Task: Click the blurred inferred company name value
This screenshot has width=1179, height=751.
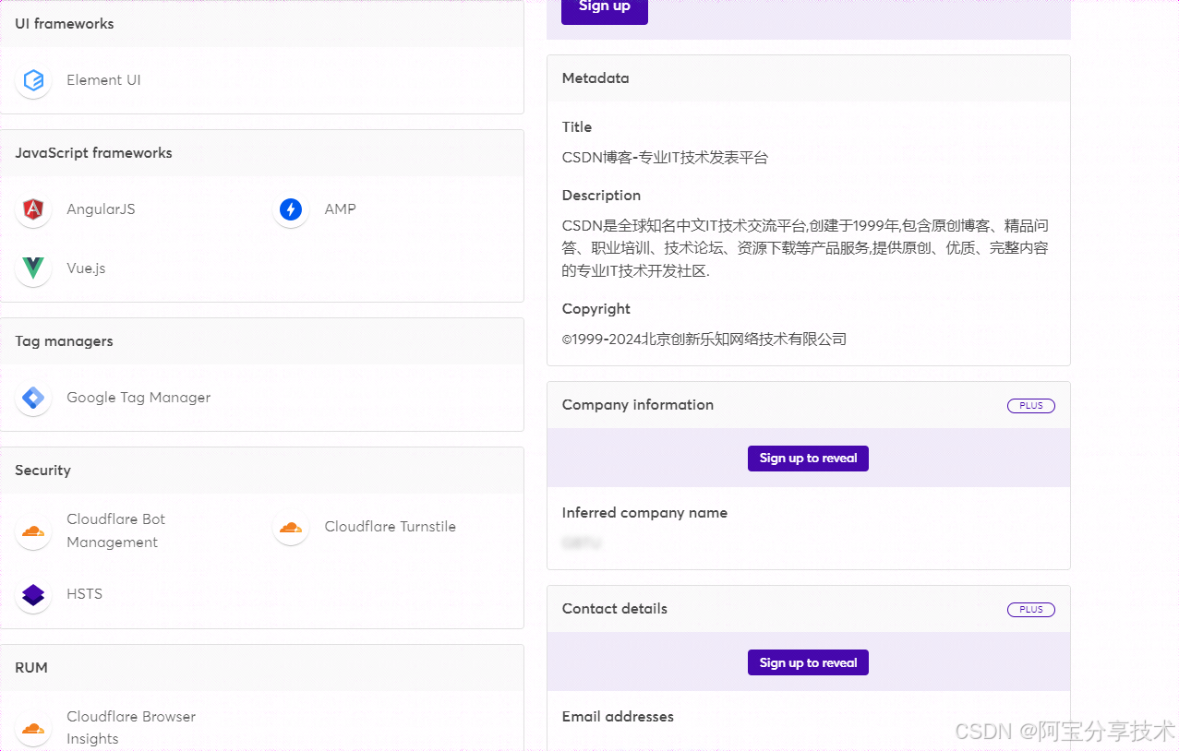Action: tap(582, 543)
